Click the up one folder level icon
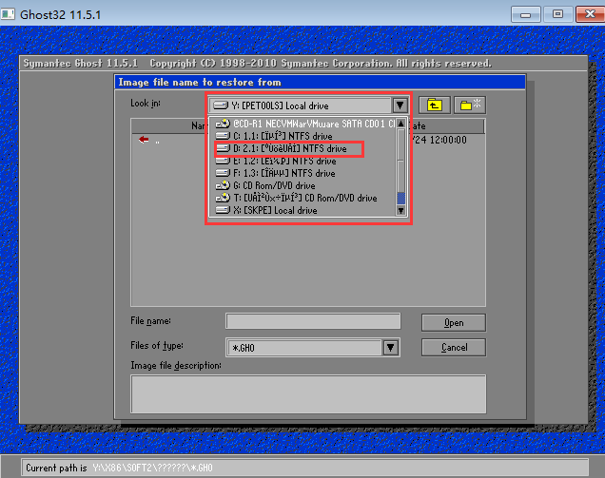 [x=435, y=105]
